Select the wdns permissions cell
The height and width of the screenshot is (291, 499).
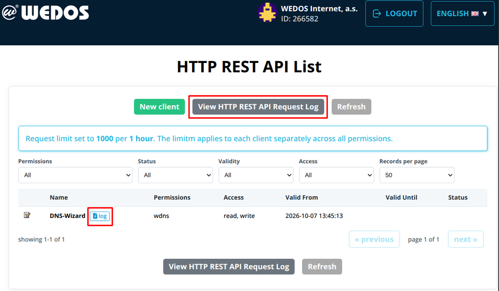pos(161,216)
